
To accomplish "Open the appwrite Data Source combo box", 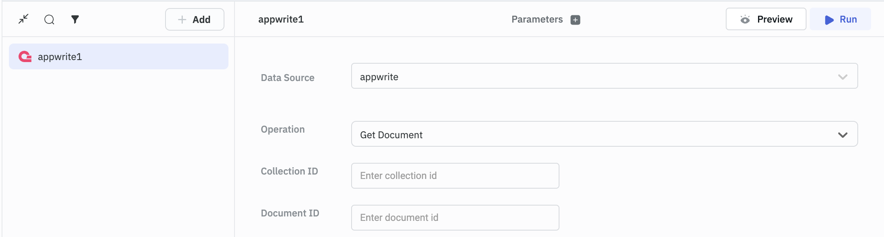I will [x=593, y=76].
